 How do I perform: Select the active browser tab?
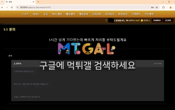(x=20, y=2)
